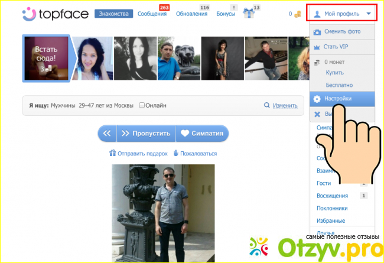Click the magnifier icon beside Изменить

(x=267, y=105)
